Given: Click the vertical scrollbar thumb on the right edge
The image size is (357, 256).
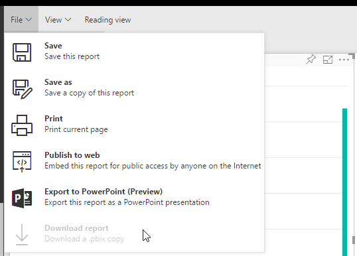Looking at the screenshot, I should tap(354, 240).
